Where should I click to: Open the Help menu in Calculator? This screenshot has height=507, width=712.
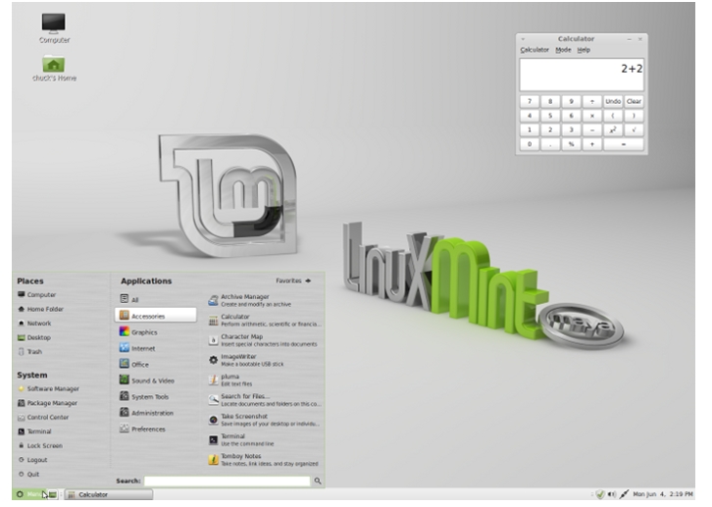584,50
